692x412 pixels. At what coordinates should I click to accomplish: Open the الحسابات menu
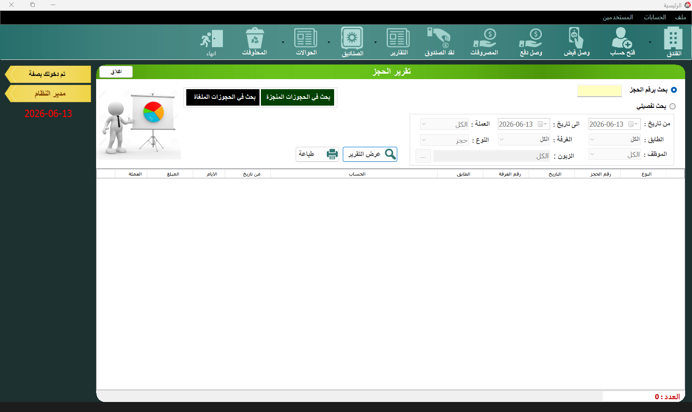[655, 17]
